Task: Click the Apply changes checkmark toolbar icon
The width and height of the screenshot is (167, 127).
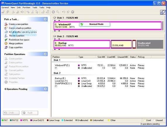Action: point(73,12)
